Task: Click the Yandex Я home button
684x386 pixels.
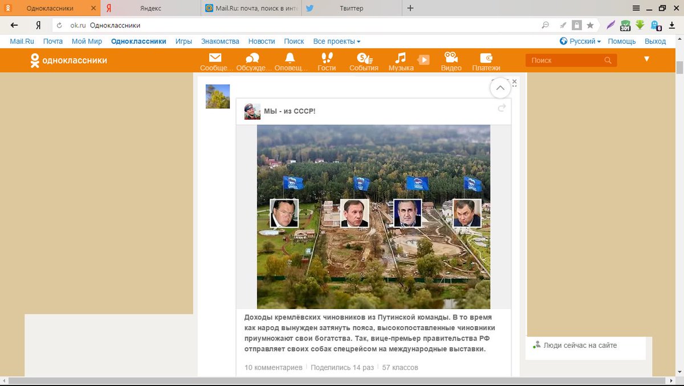Action: point(38,25)
